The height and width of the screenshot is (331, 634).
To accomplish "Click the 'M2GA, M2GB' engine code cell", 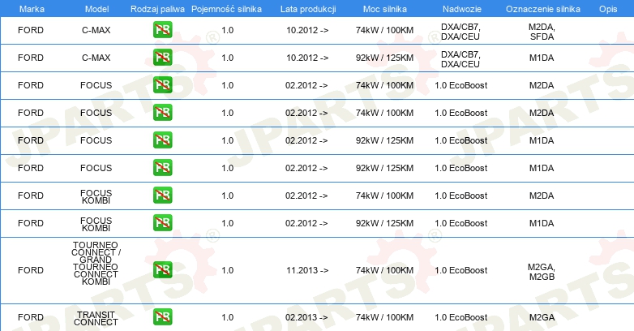I will click(x=542, y=272).
